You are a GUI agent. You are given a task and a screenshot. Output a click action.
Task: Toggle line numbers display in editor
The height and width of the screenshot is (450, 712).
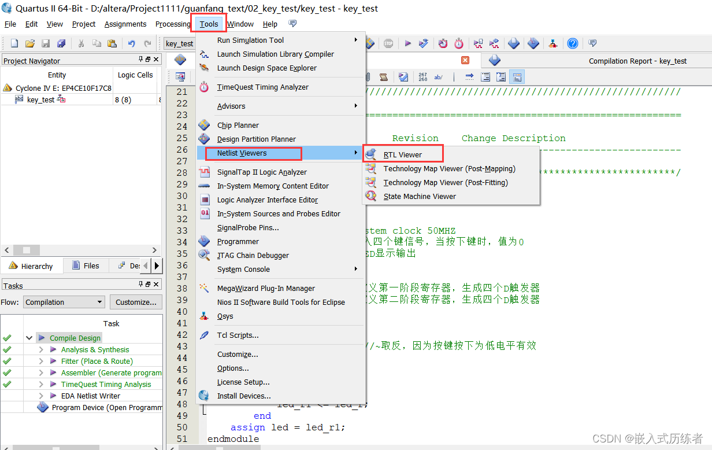pyautogui.click(x=423, y=77)
